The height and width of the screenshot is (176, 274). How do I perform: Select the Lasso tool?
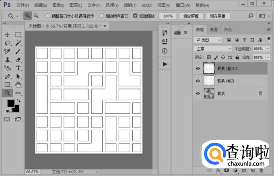pos(7,43)
